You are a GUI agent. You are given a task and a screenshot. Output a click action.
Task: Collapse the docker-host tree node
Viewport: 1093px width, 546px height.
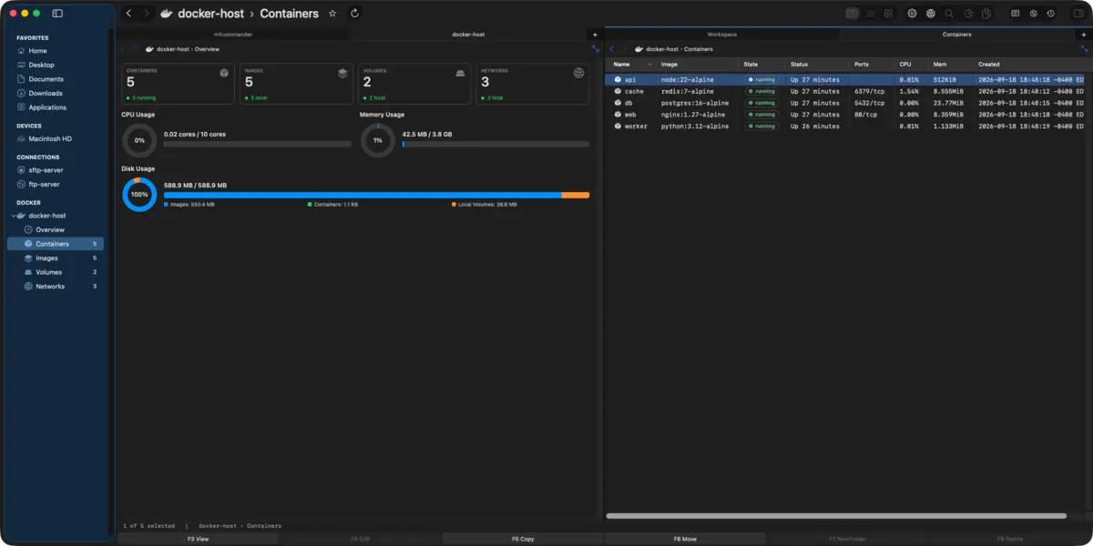pyautogui.click(x=13, y=216)
